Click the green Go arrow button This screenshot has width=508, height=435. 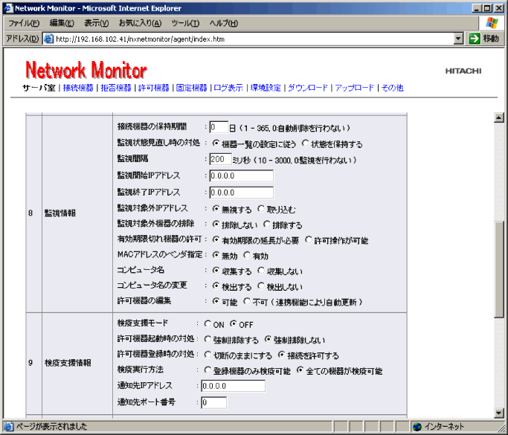[x=475, y=39]
